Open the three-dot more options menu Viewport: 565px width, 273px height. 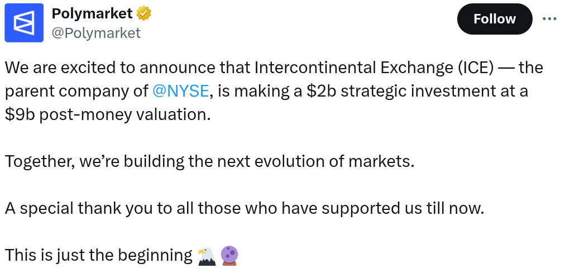point(549,18)
